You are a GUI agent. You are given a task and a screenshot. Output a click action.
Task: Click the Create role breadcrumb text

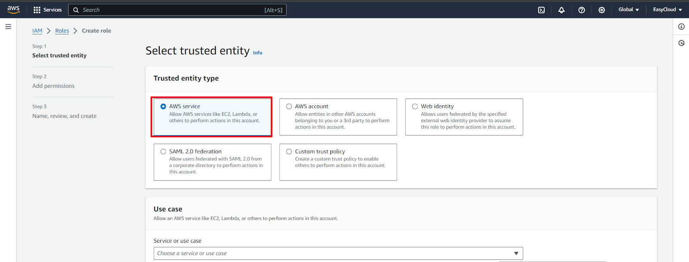[96, 31]
